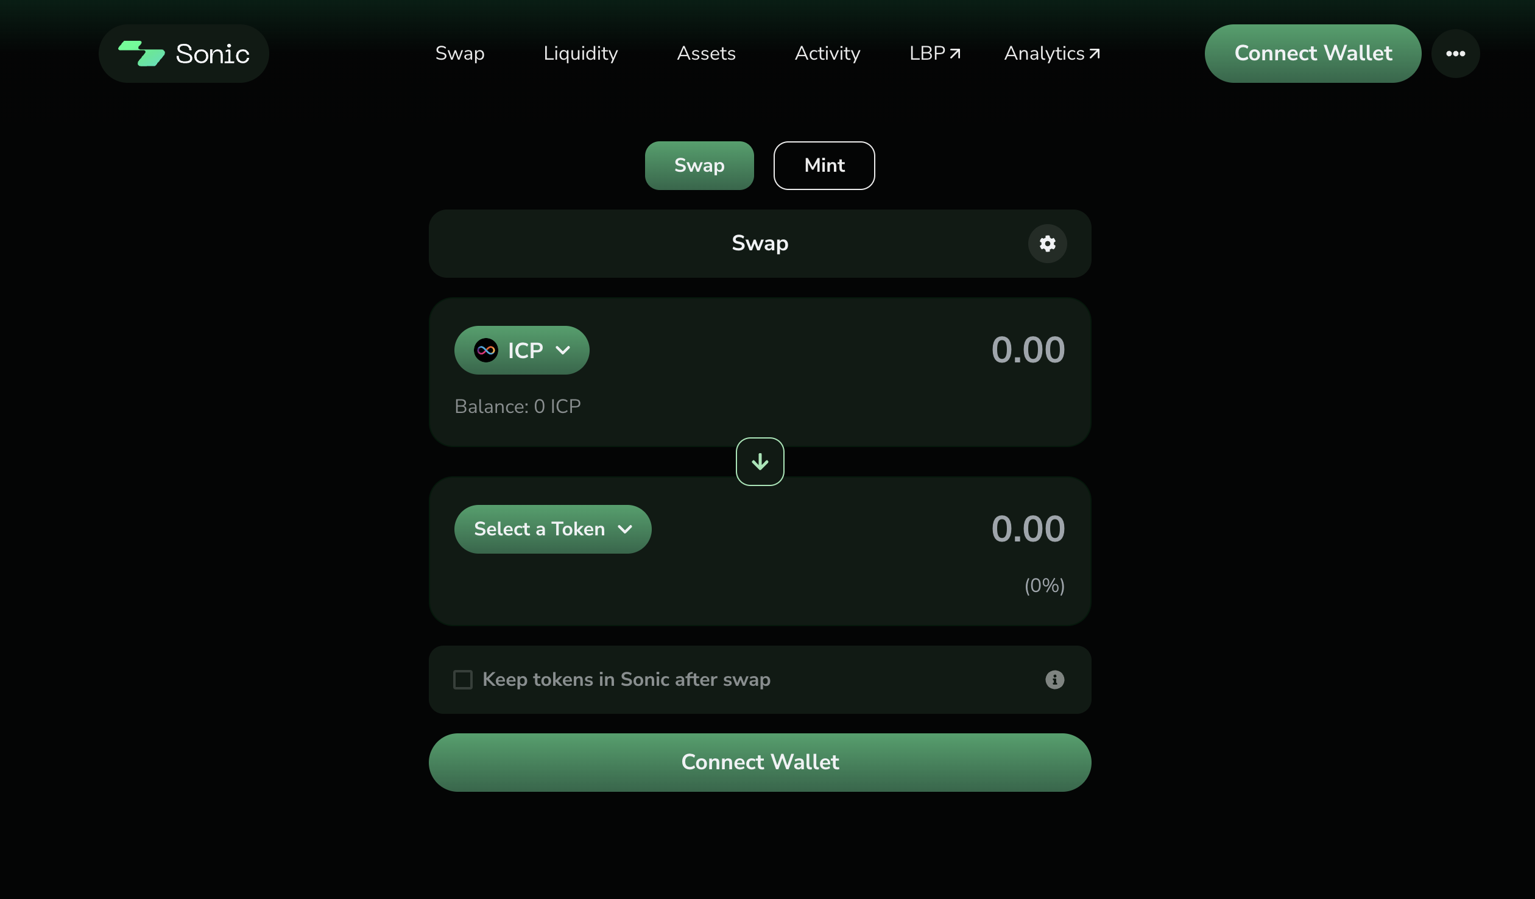
Task: Click the info icon beside Keep tokens
Action: 1054,680
